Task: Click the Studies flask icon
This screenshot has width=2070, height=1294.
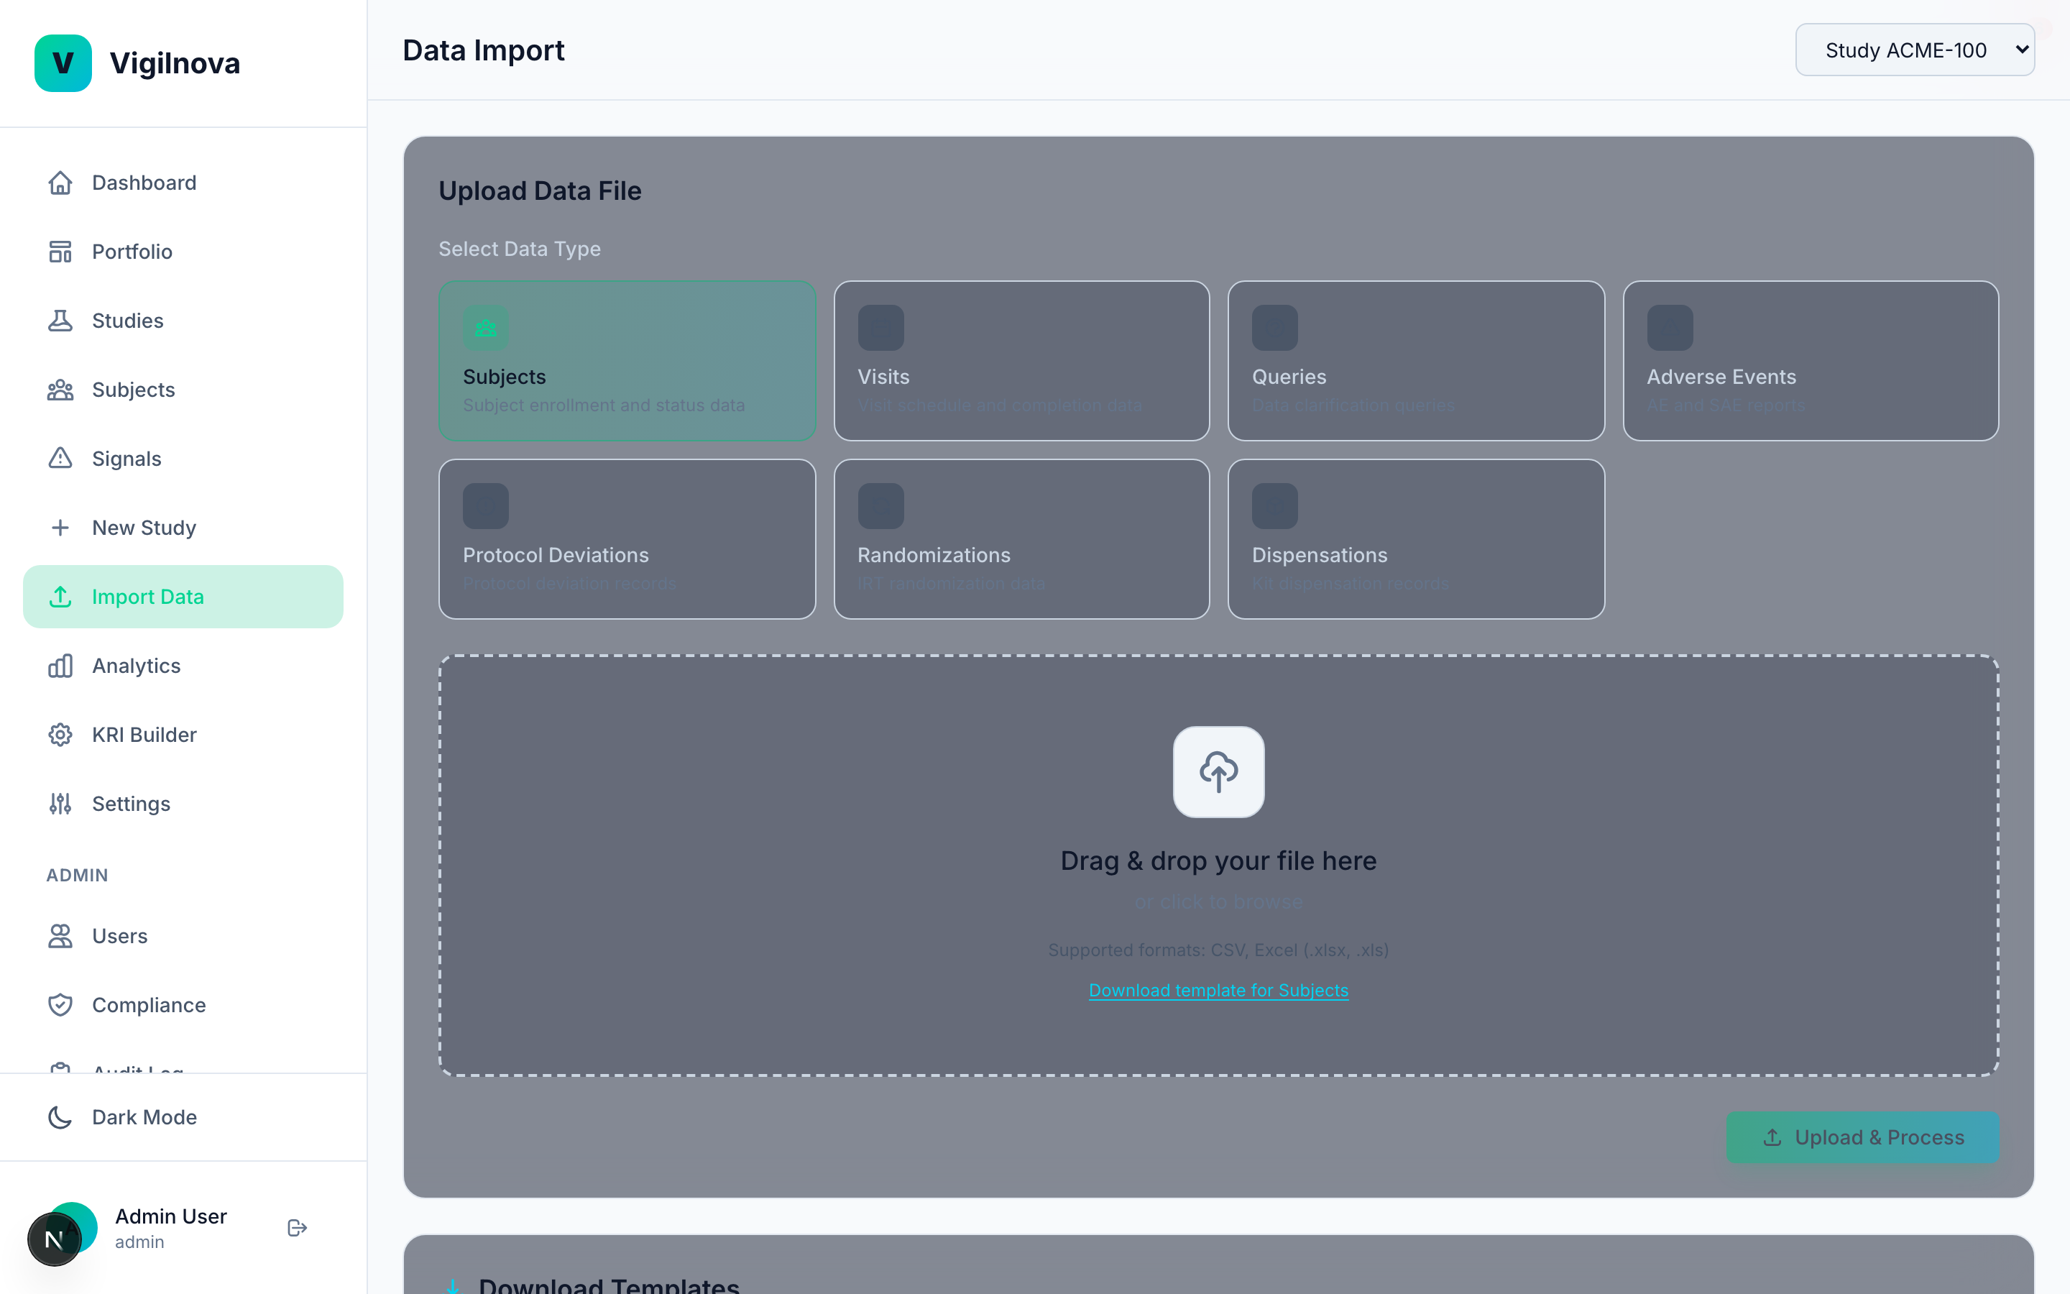Action: pyautogui.click(x=60, y=320)
